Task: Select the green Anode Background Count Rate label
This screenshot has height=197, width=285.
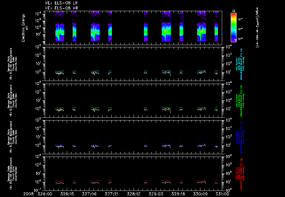Action: tap(240, 100)
